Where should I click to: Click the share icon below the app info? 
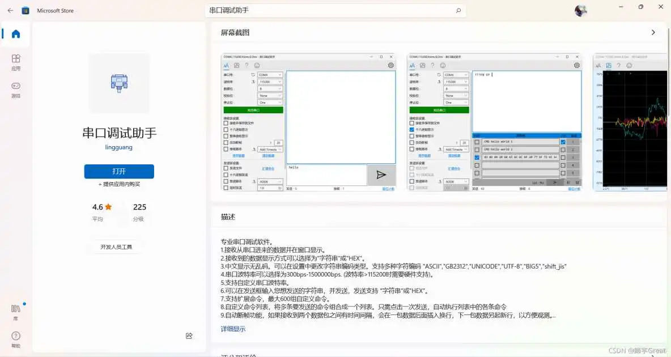(189, 335)
